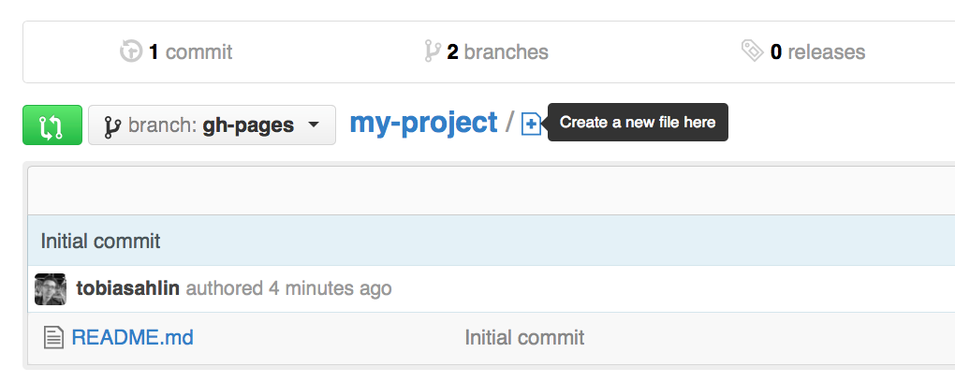Screen dimensions: 955x382
Task: Open tobiasahlin's profile link
Action: pos(128,287)
